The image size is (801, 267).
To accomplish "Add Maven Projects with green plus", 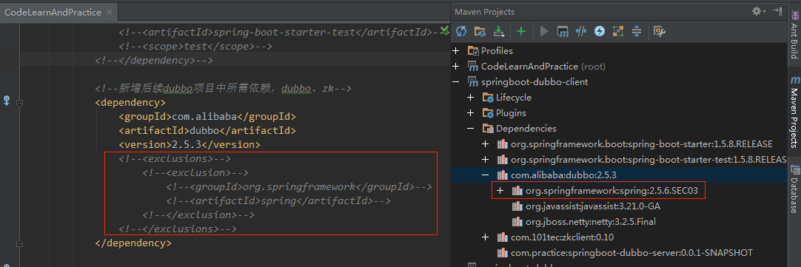I will [521, 32].
